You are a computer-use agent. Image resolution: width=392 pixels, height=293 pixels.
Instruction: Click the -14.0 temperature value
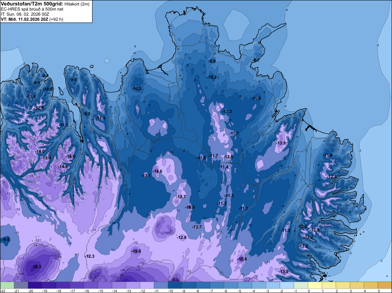click(x=40, y=151)
